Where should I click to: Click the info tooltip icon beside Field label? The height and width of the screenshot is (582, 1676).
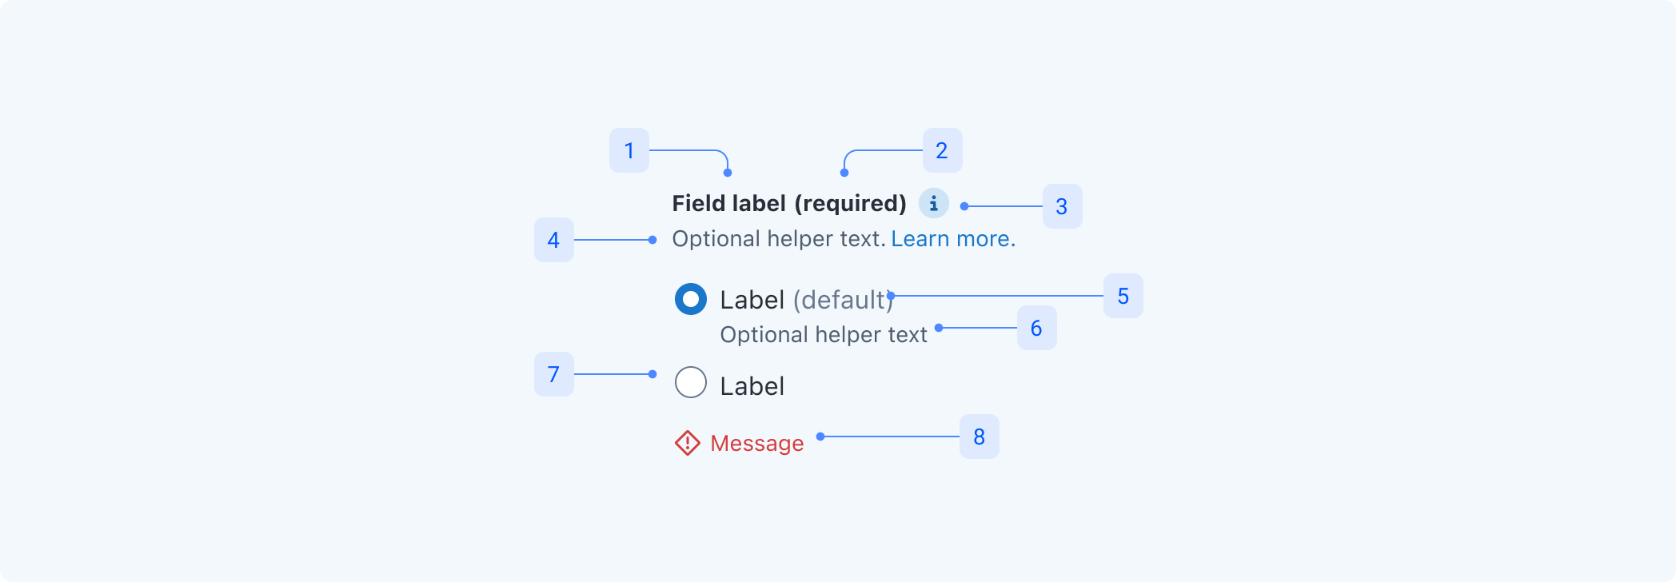[x=933, y=203]
